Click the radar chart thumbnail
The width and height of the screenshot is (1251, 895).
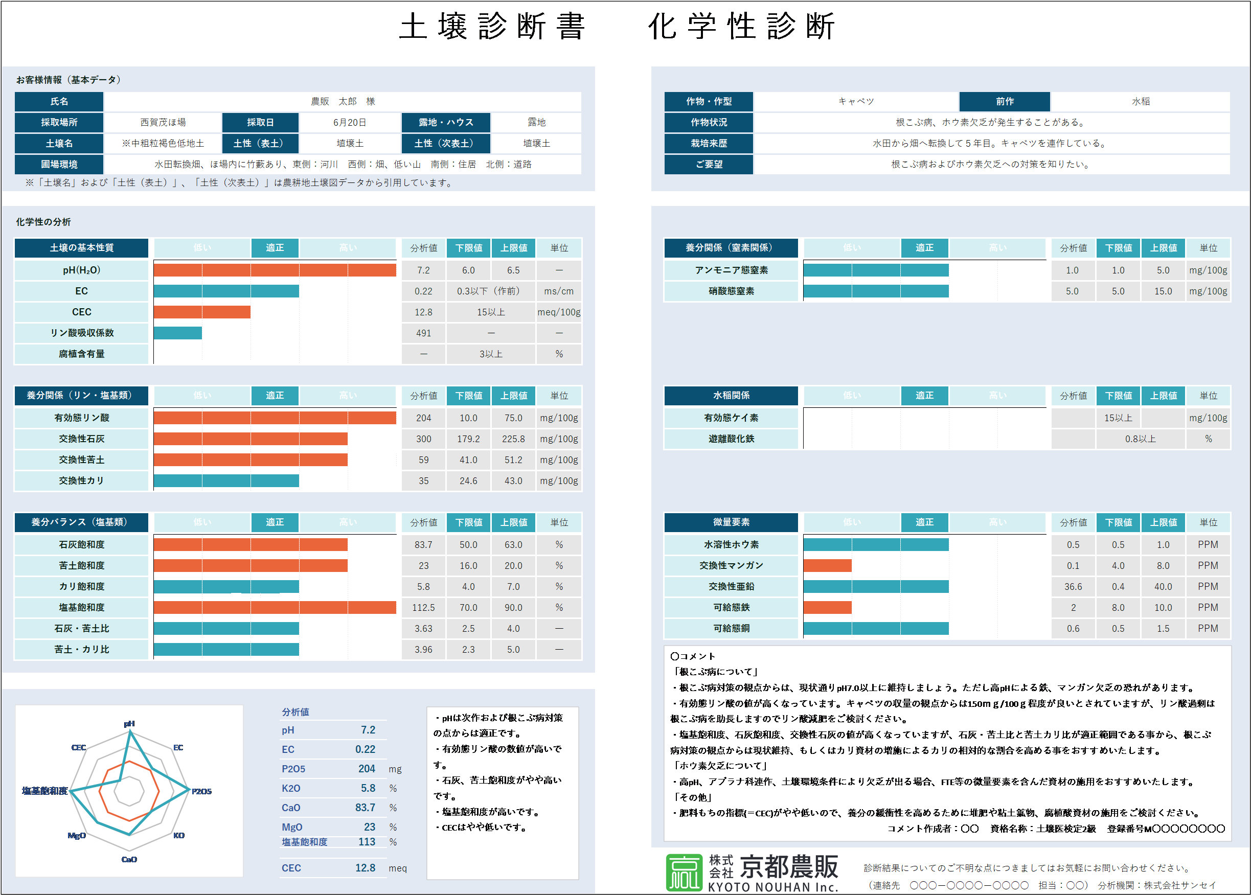point(129,791)
